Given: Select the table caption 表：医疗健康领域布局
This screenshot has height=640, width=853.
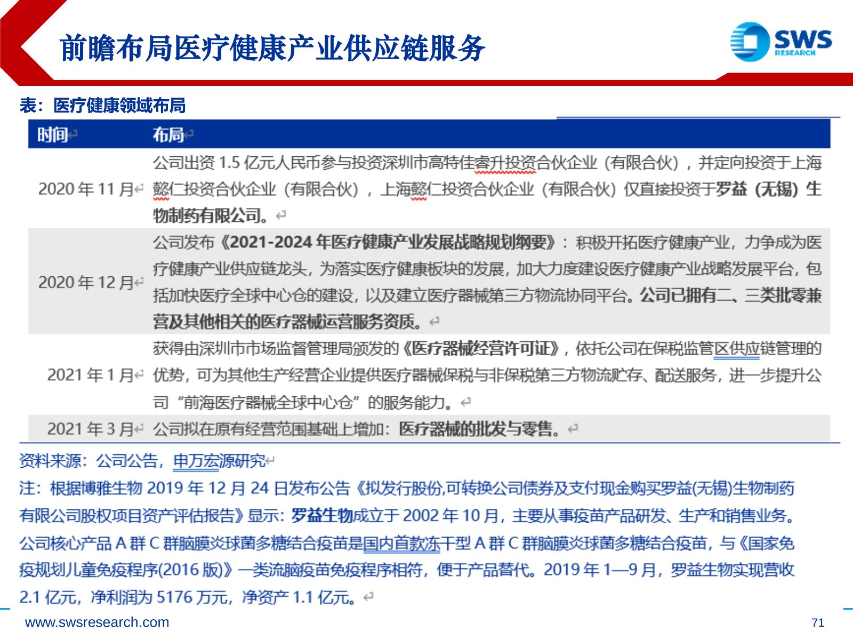Looking at the screenshot, I should (103, 106).
